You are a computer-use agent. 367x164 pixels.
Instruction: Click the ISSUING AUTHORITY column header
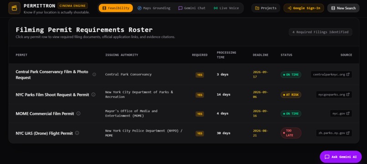pyautogui.click(x=122, y=55)
